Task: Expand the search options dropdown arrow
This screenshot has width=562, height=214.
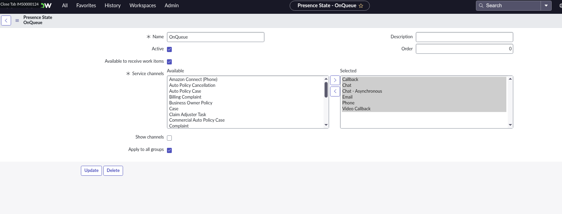Action: [546, 6]
